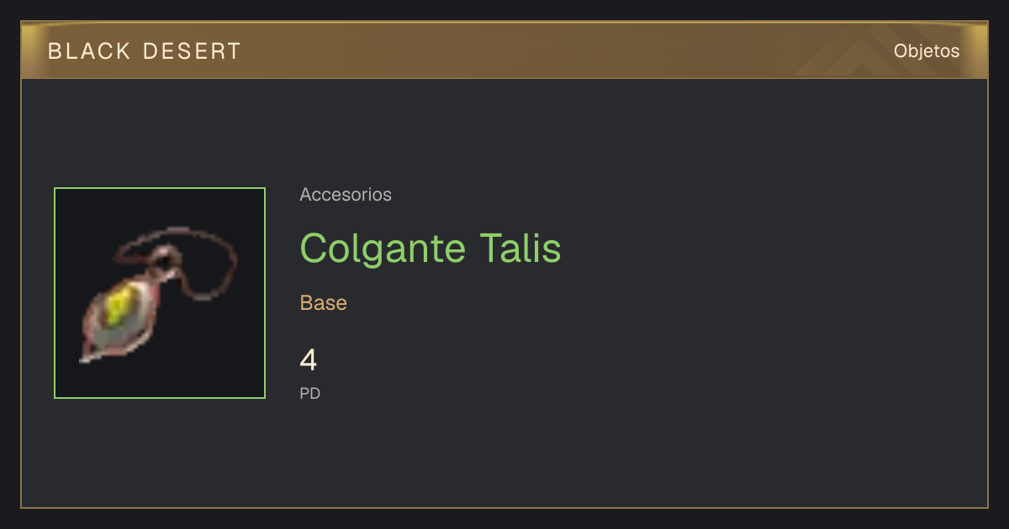Click the Colgante Talis pendant icon
The width and height of the screenshot is (1009, 529).
pyautogui.click(x=159, y=294)
